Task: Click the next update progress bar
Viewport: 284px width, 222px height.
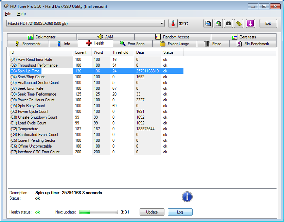Action: click(x=99, y=212)
